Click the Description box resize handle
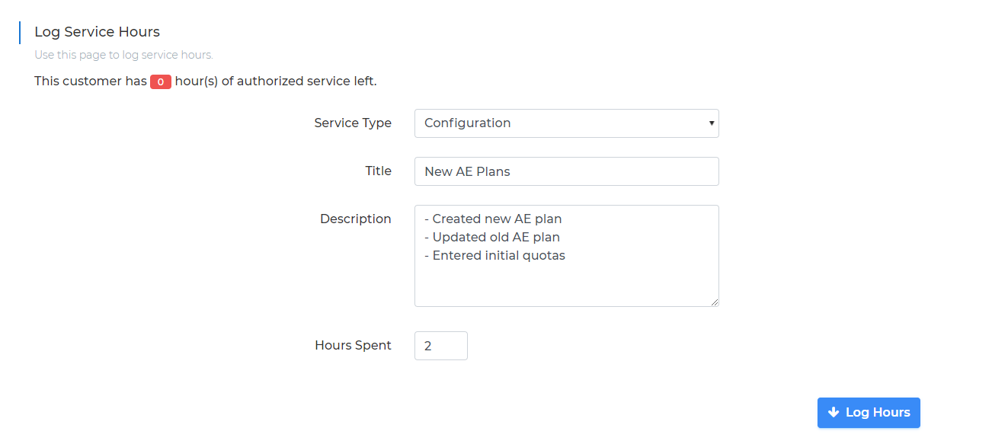 (x=714, y=302)
